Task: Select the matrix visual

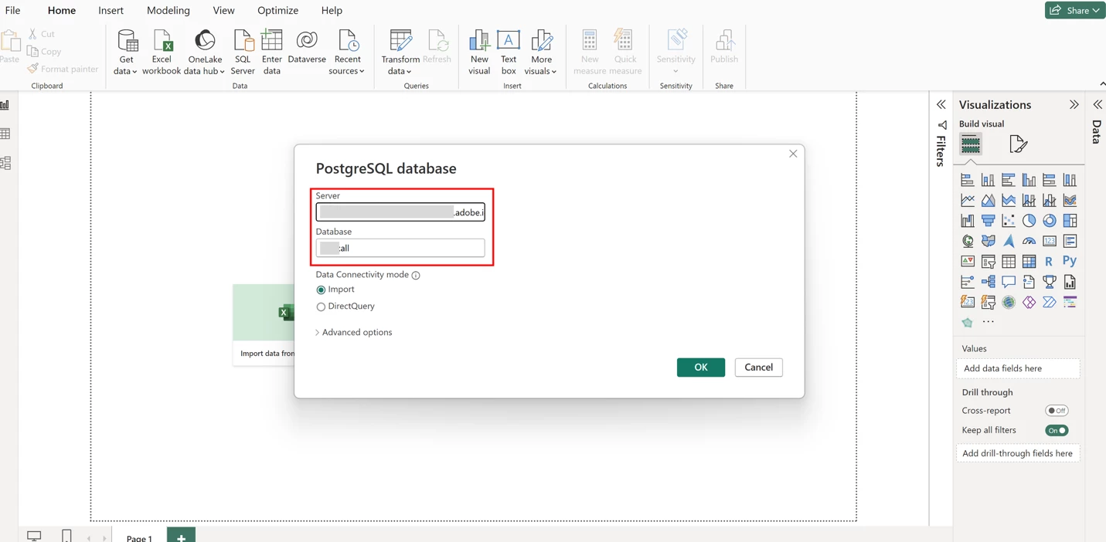Action: point(1029,262)
